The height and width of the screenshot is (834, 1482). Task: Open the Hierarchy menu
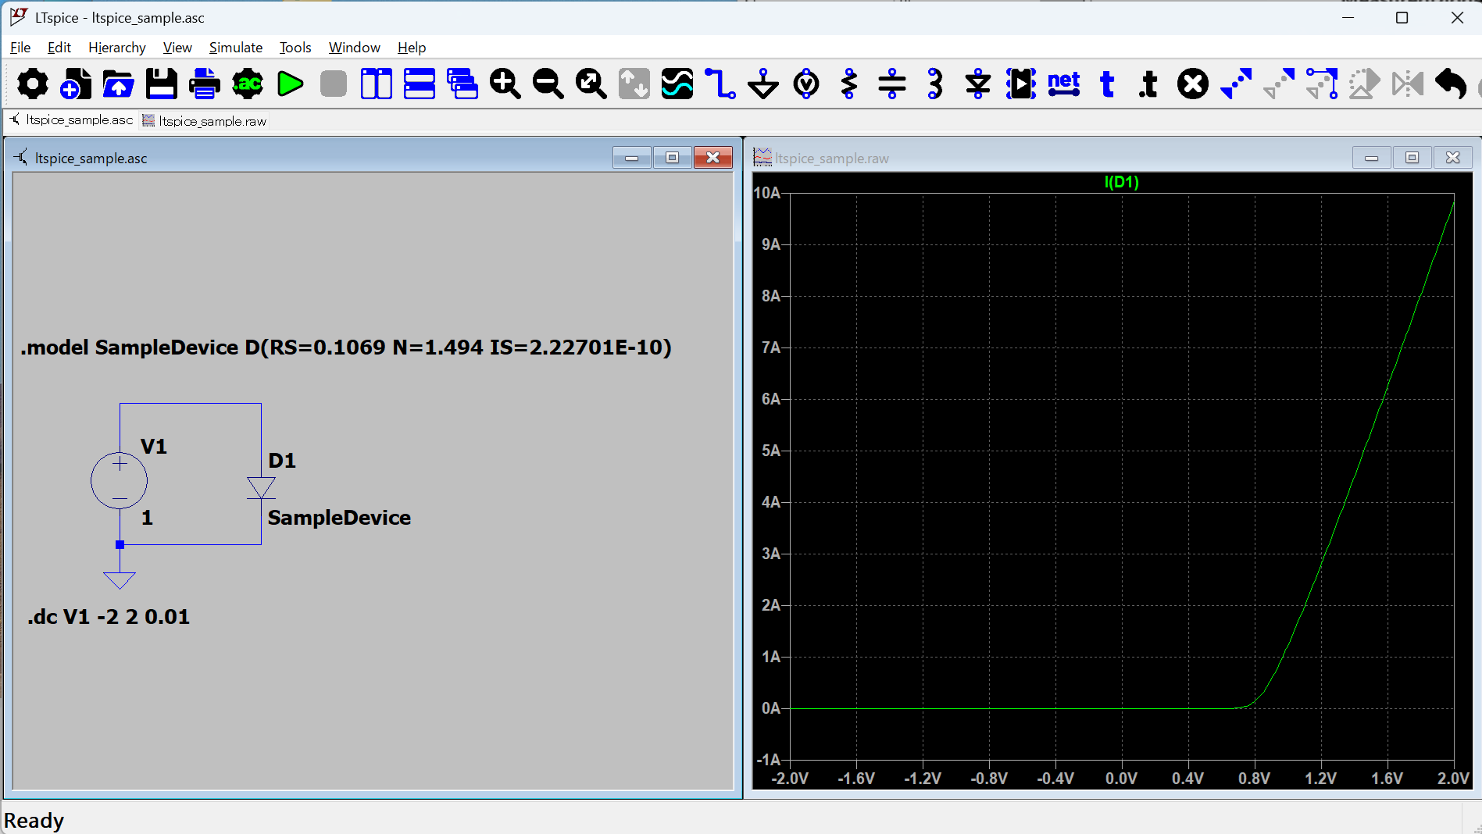pos(116,48)
